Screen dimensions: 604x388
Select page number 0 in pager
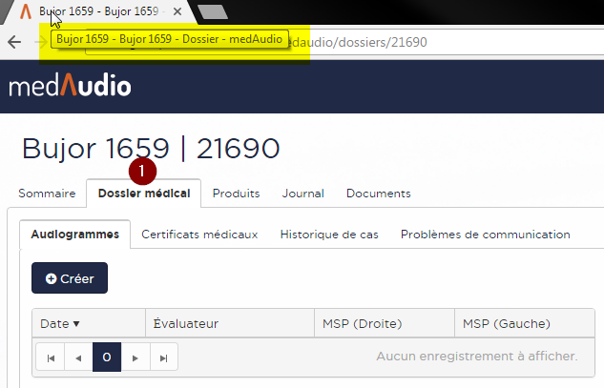pos(107,357)
